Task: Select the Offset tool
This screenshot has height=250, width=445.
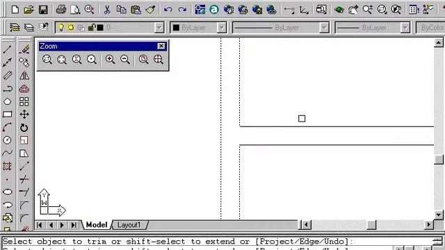Action: pyautogui.click(x=24, y=89)
